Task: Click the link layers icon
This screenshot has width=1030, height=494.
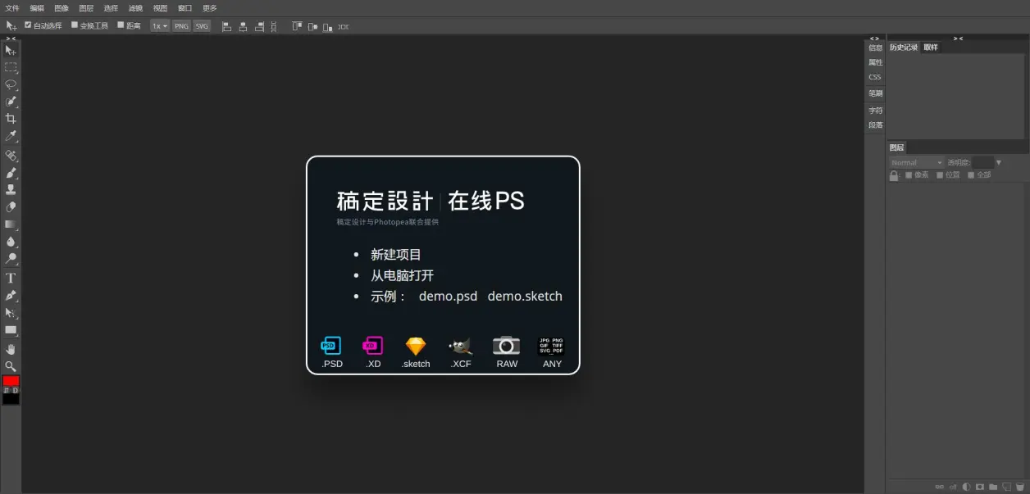Action: click(x=940, y=487)
